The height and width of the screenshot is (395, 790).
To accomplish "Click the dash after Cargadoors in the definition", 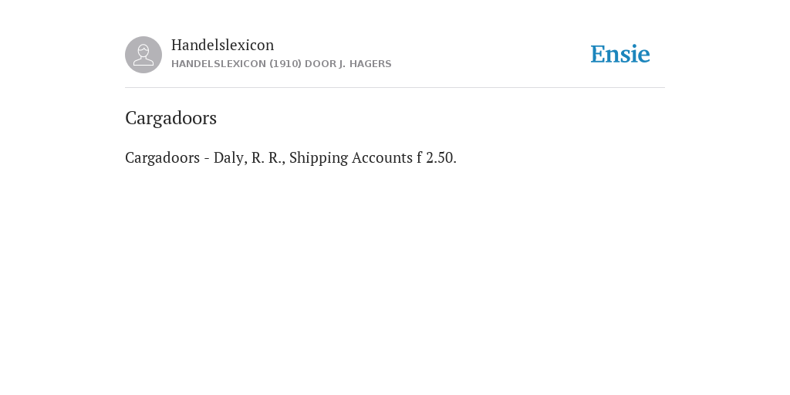I will pyautogui.click(x=207, y=159).
